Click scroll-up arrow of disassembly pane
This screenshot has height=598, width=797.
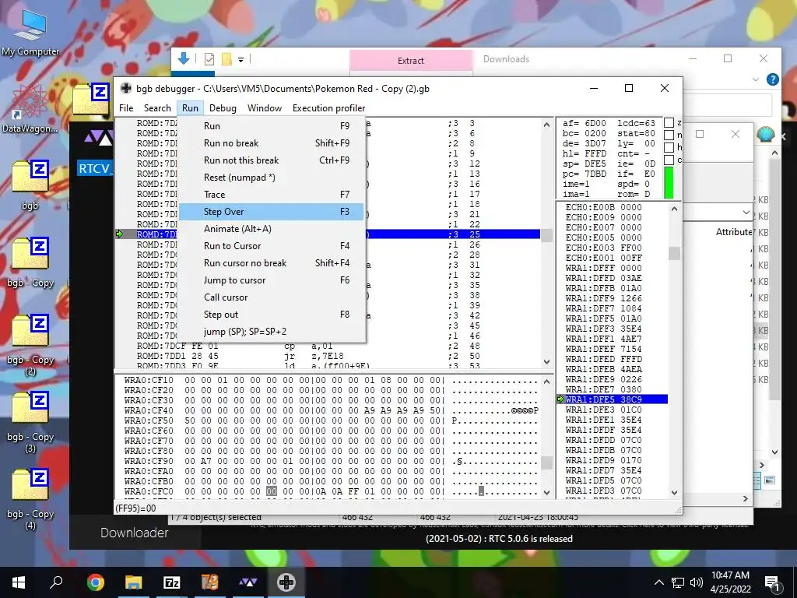point(546,125)
